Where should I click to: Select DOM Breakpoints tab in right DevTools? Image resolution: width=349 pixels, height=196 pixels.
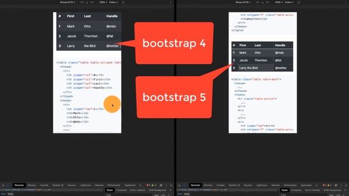332,190
